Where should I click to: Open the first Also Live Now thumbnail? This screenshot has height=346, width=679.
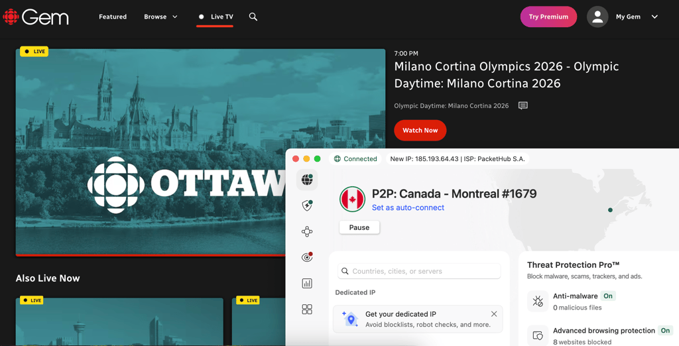pos(119,321)
